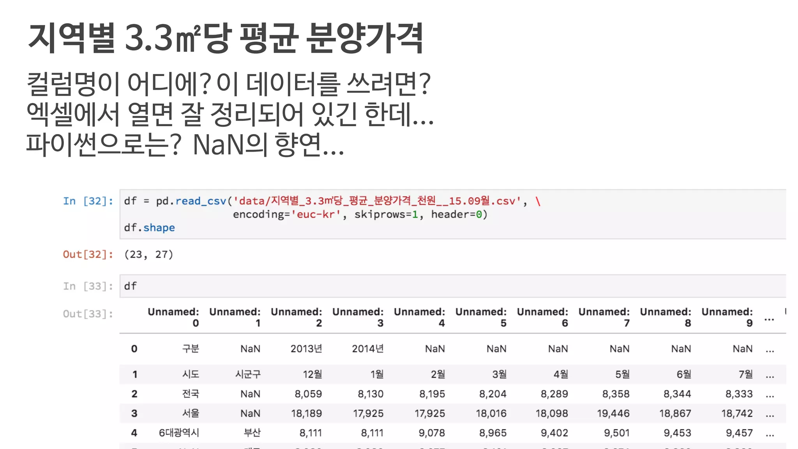Click the cell 18,016 in row 3

(491, 413)
